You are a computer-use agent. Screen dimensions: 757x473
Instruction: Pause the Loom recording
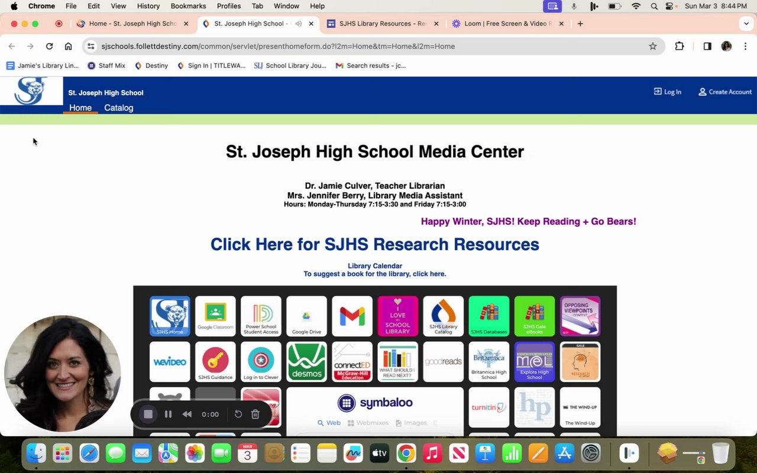tap(168, 414)
